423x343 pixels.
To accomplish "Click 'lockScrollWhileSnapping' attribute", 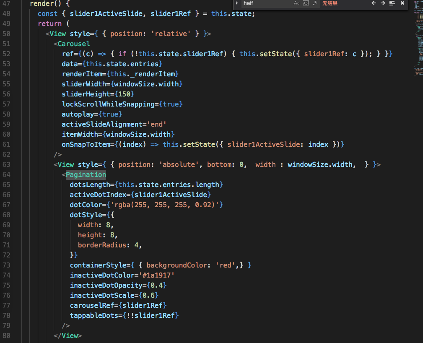I will 108,104.
